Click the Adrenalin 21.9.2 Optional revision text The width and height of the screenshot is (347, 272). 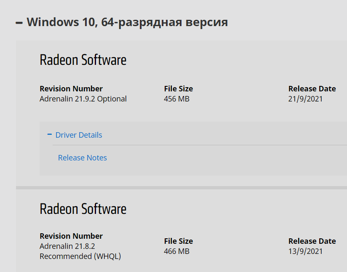[83, 99]
